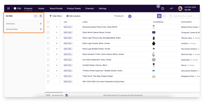Check the Samsung Galaxy Phone Case row
The height and width of the screenshot is (107, 204).
48,27
